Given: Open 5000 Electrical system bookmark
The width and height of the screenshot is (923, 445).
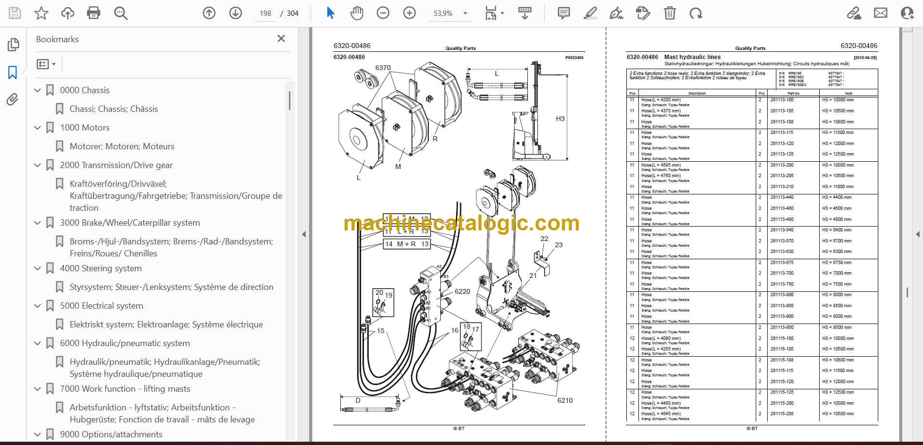Looking at the screenshot, I should [101, 306].
